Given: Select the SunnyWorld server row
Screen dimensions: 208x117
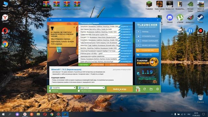Looking at the screenshot, I should tap(105, 27).
